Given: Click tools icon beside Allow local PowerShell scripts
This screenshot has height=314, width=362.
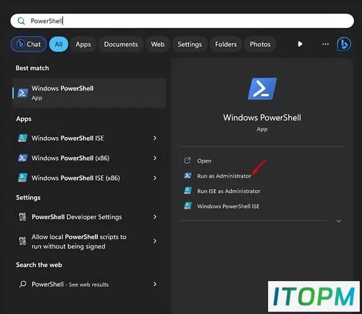Looking at the screenshot, I should pos(23,241).
